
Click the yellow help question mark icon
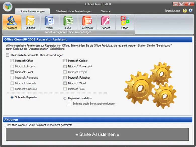click(x=185, y=11)
